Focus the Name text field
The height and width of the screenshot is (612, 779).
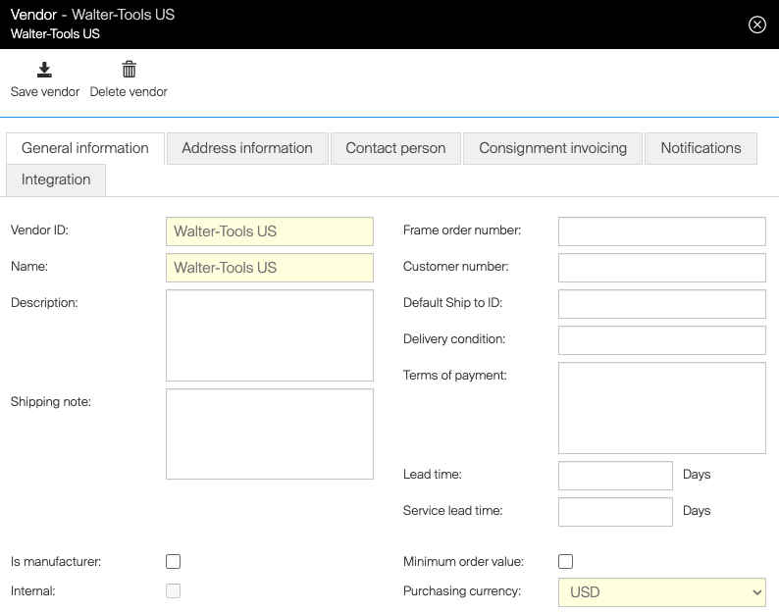270,268
